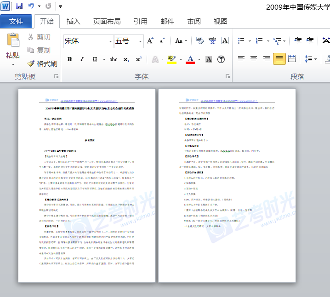
Task: Click the Subscript icon
Action: (x=126, y=59)
